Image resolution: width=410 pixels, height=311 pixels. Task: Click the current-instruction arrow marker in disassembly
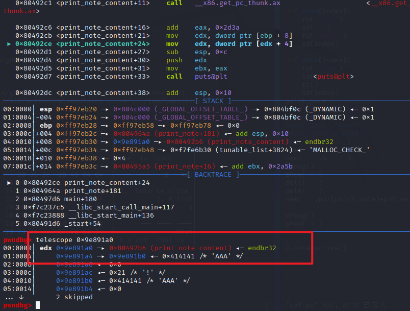9,44
